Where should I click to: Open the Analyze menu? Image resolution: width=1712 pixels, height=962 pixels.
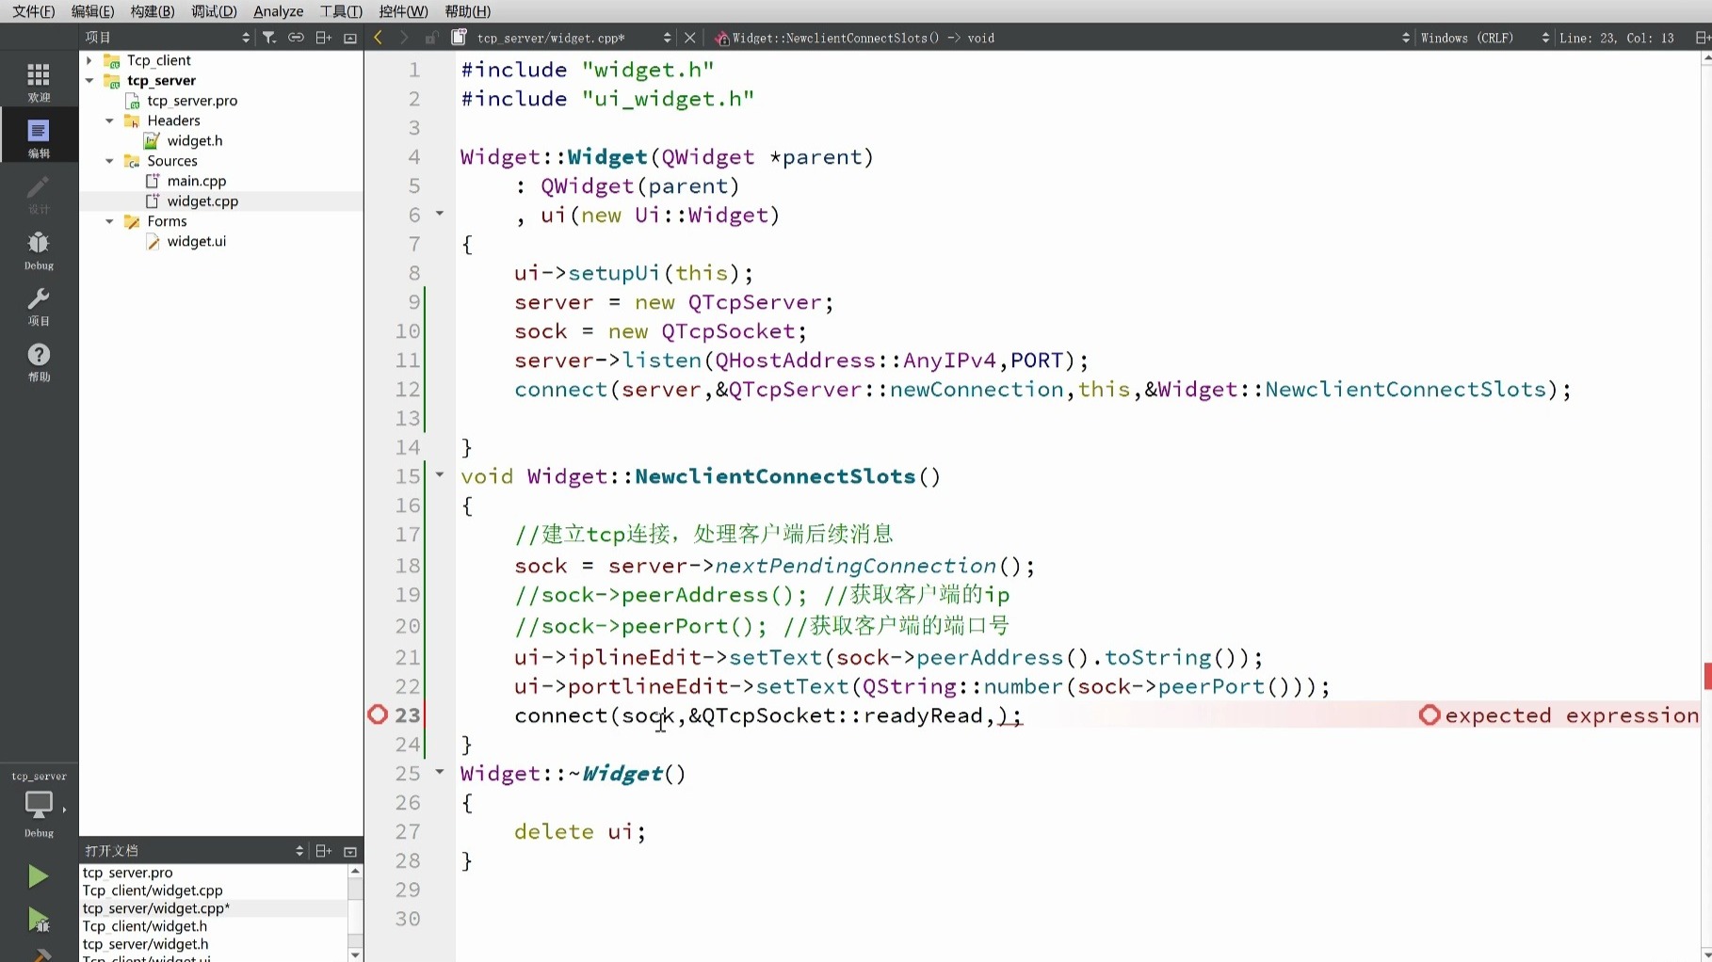click(x=279, y=11)
